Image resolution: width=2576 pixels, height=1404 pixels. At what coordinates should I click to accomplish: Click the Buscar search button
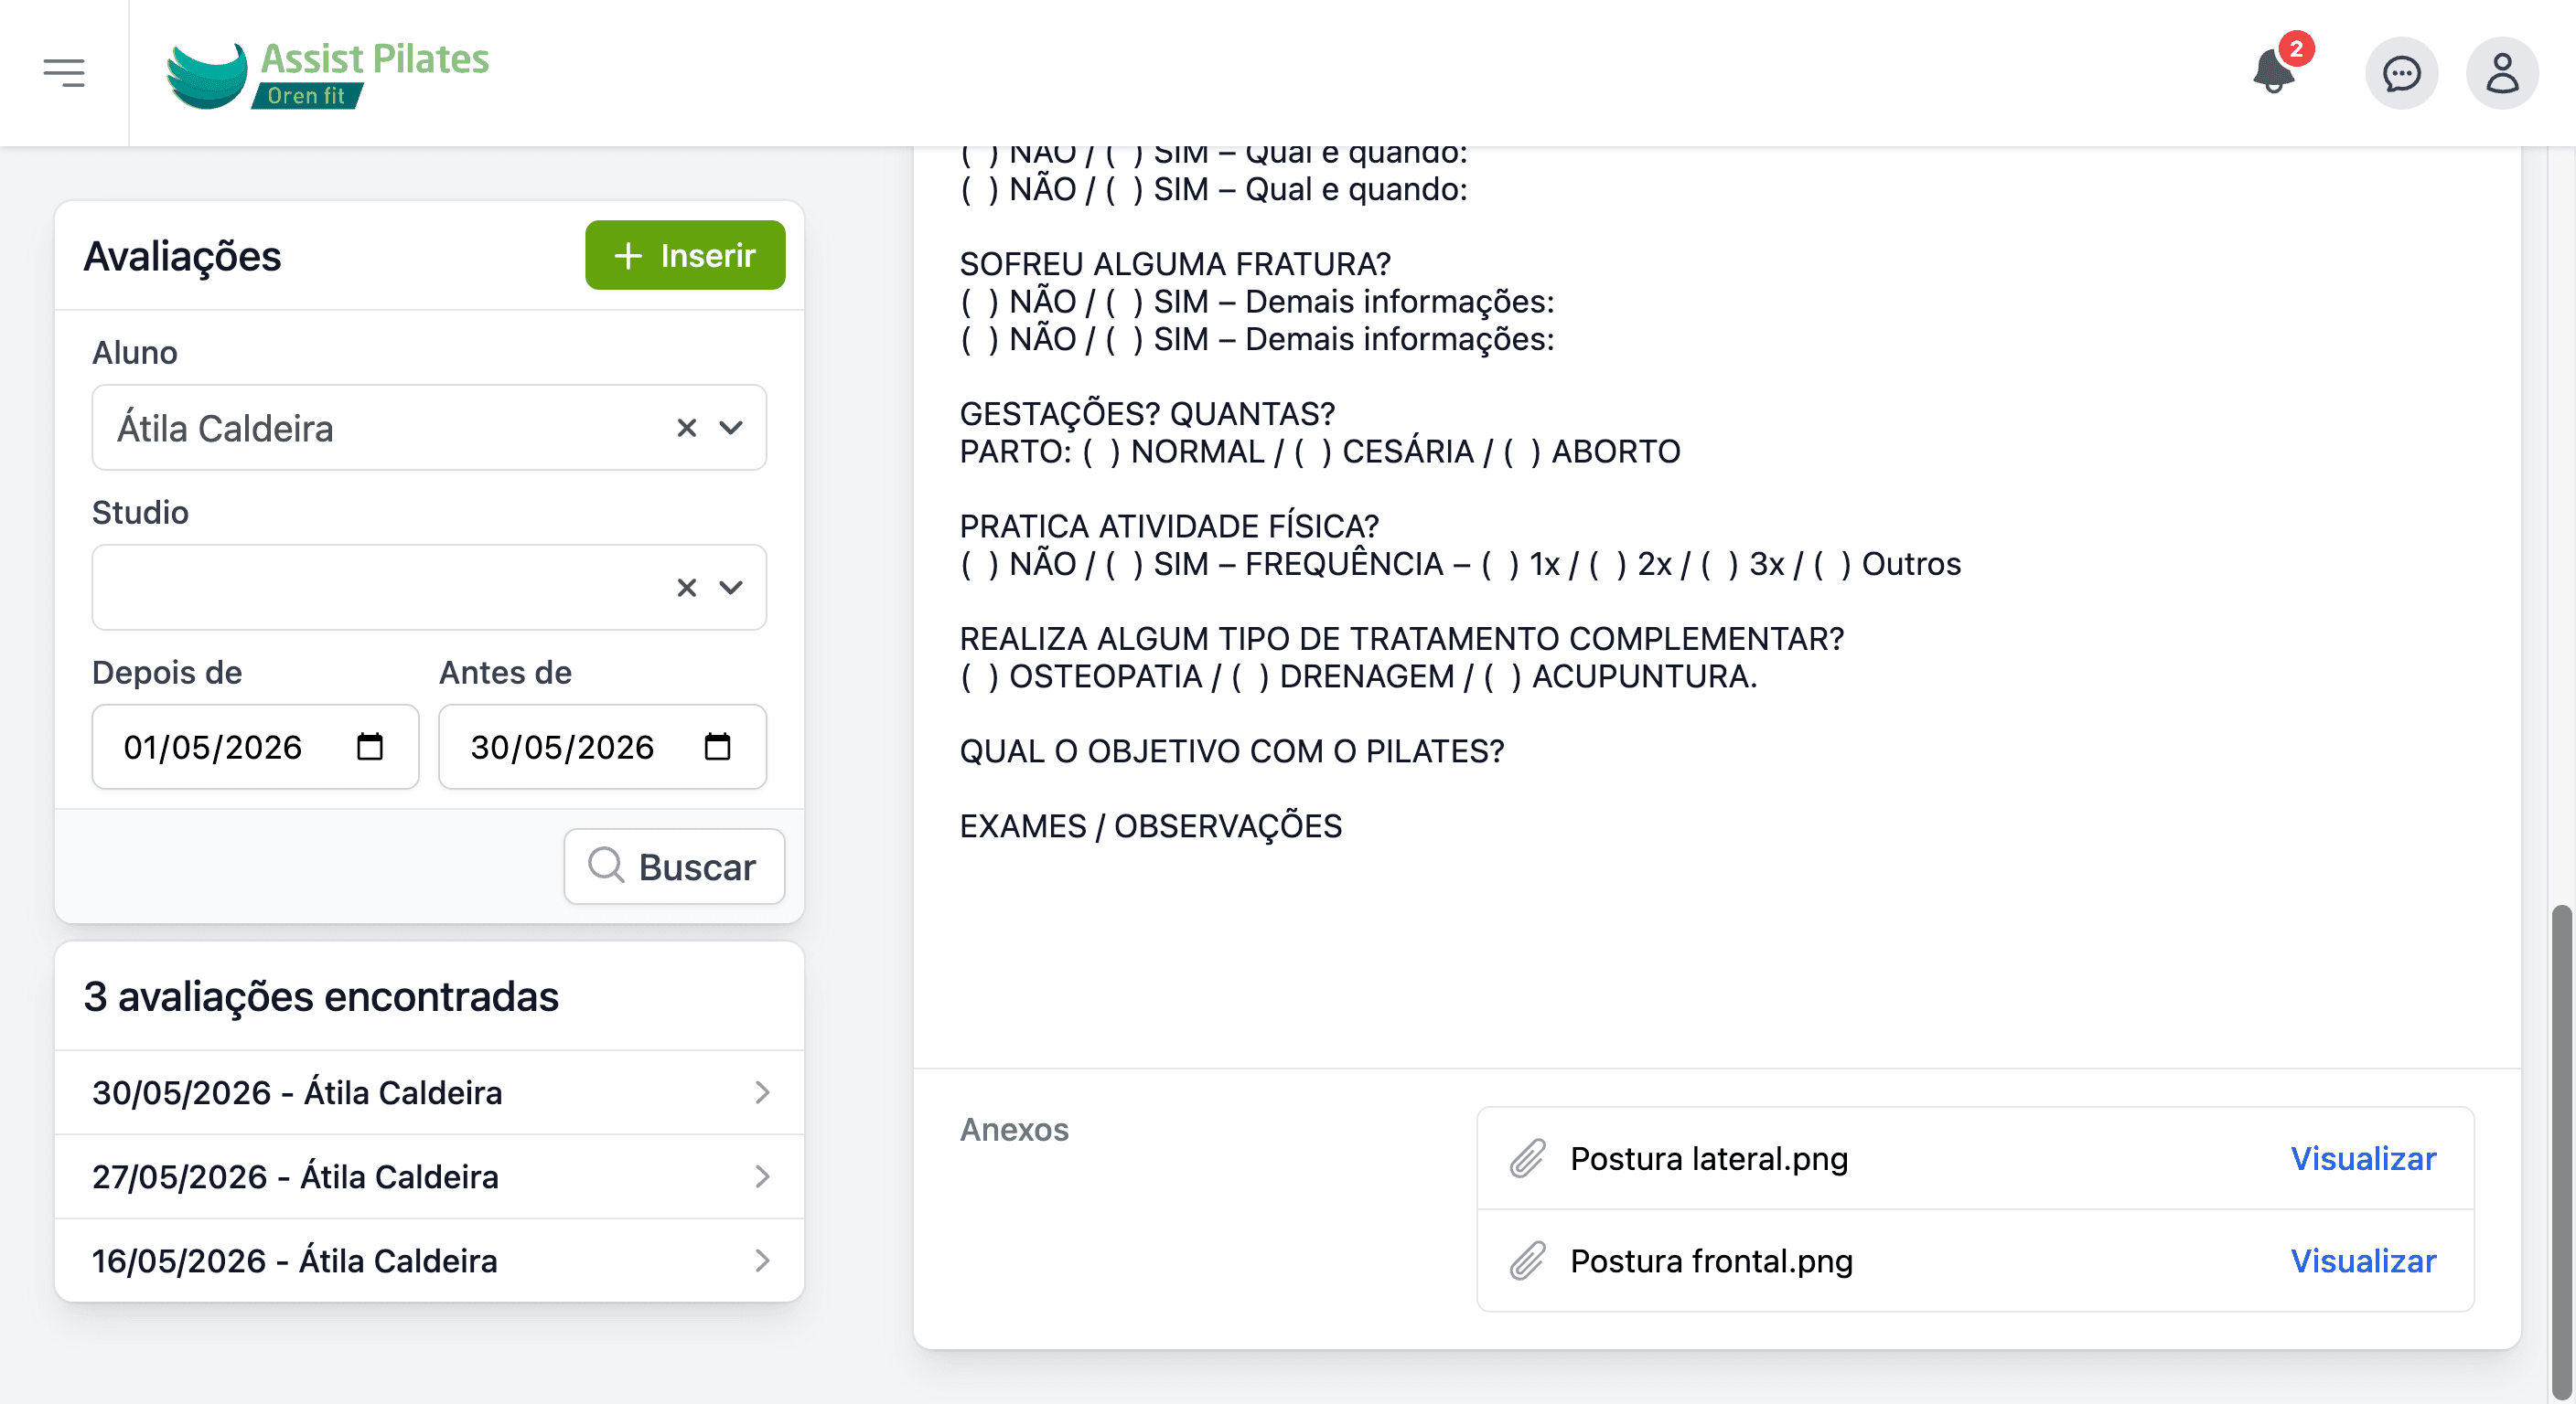[674, 867]
